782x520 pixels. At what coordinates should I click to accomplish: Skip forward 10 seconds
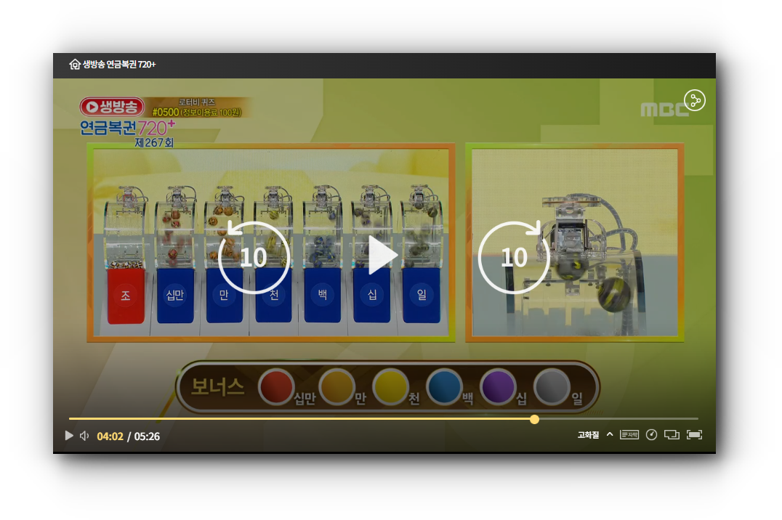pos(514,257)
